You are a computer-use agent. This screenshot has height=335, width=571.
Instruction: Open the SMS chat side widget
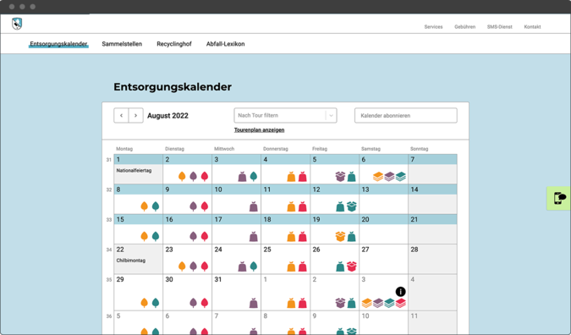click(559, 198)
